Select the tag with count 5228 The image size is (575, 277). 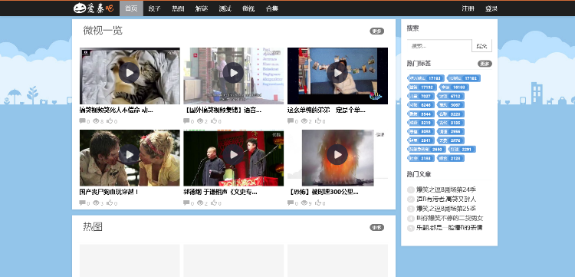tap(451, 114)
